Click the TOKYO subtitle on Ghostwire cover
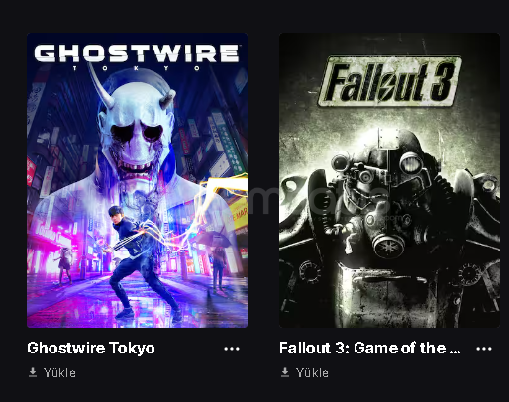This screenshot has width=509, height=402. [x=137, y=68]
